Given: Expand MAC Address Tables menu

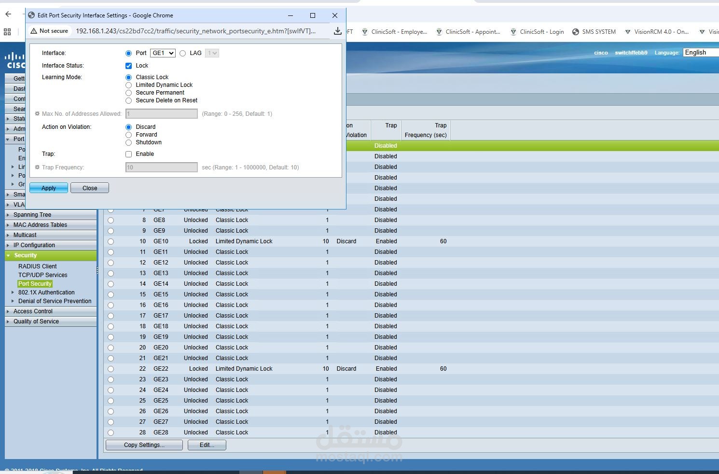Looking at the screenshot, I should click(51, 225).
